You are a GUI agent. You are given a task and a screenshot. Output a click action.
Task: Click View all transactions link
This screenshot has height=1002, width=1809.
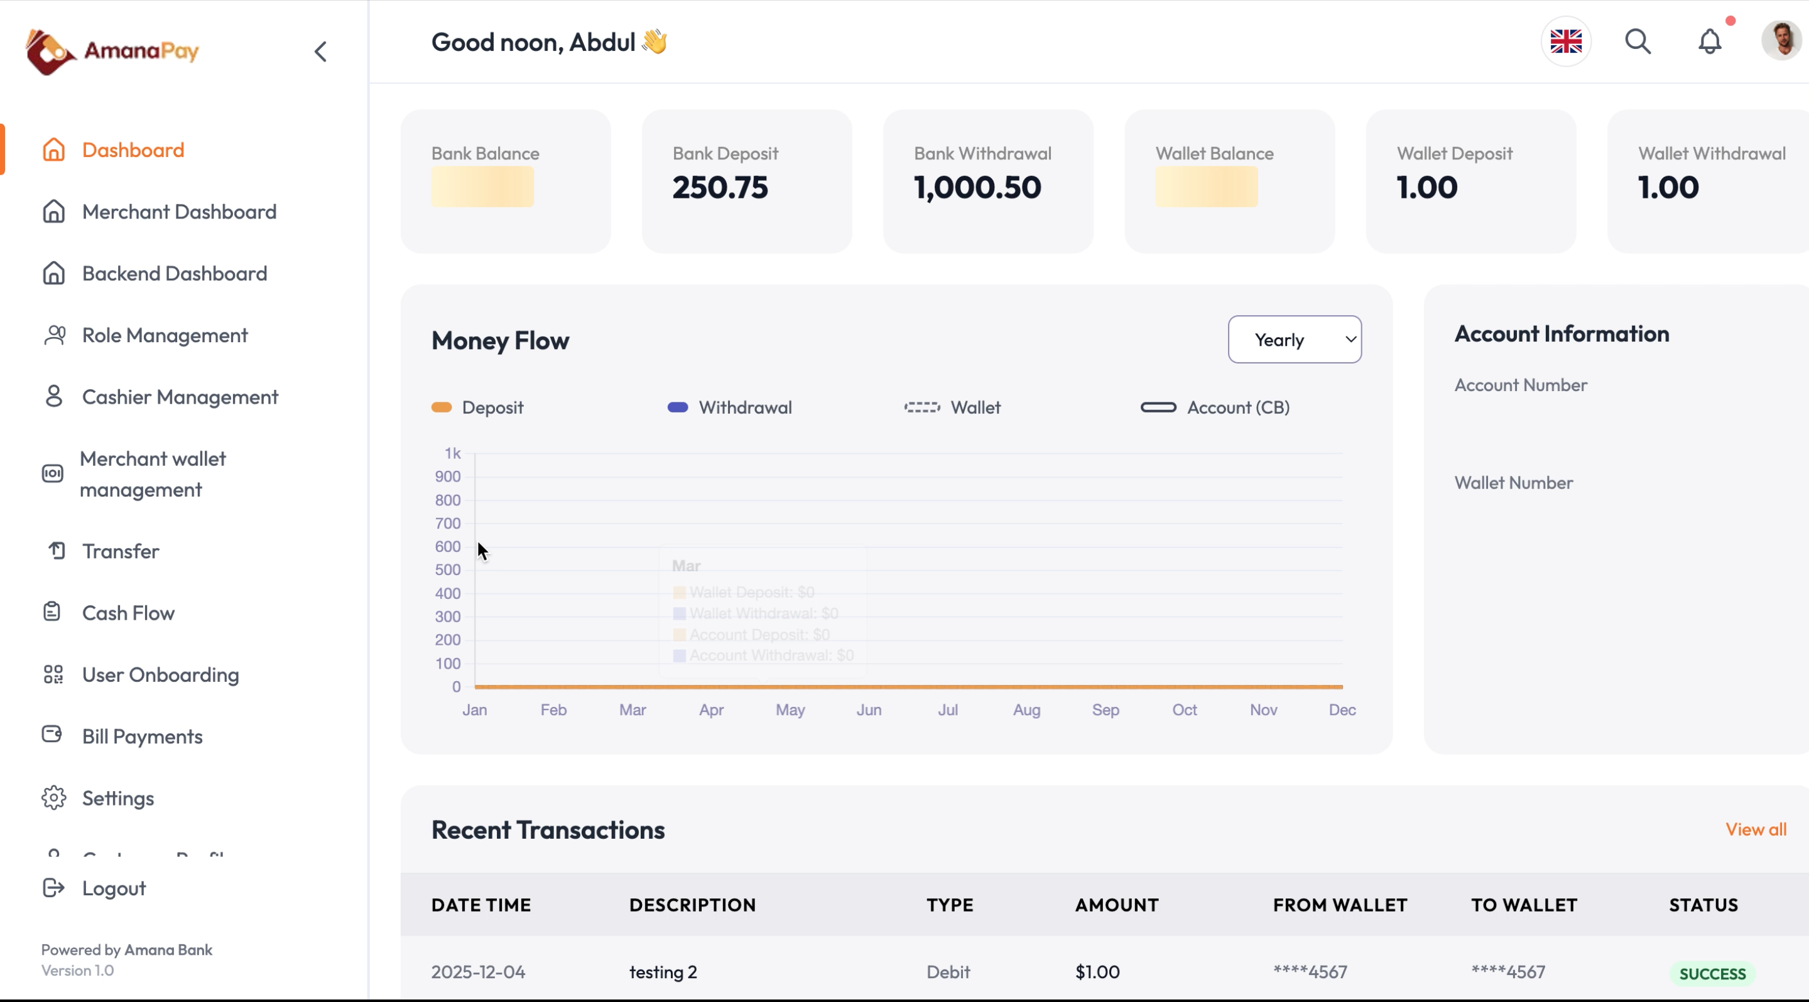click(x=1756, y=829)
